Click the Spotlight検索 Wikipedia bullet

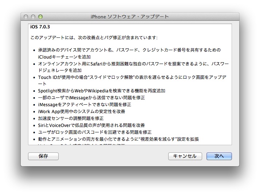(102, 91)
